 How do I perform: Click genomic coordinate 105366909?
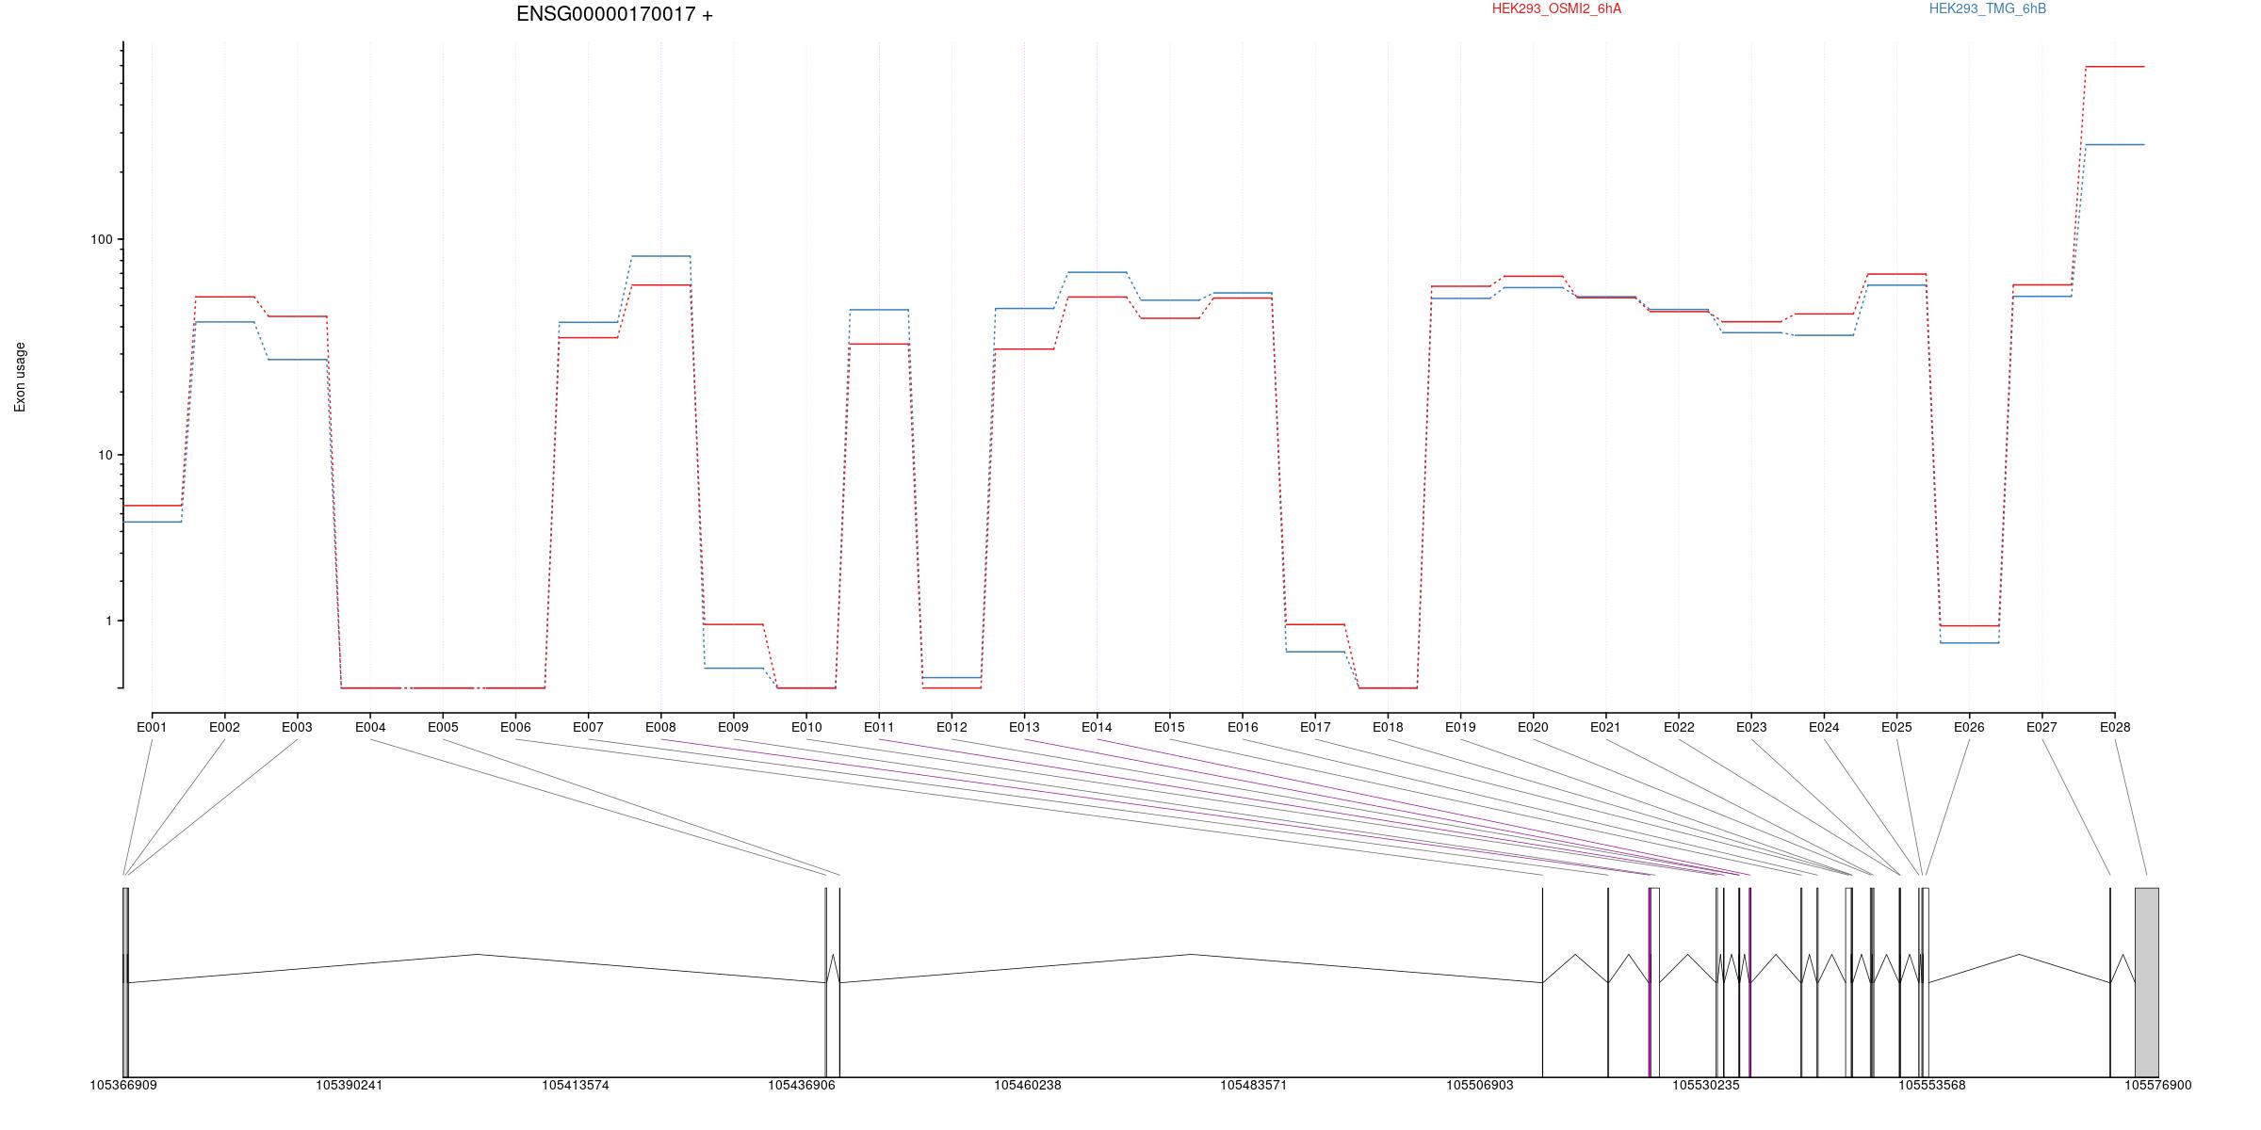coord(123,1085)
